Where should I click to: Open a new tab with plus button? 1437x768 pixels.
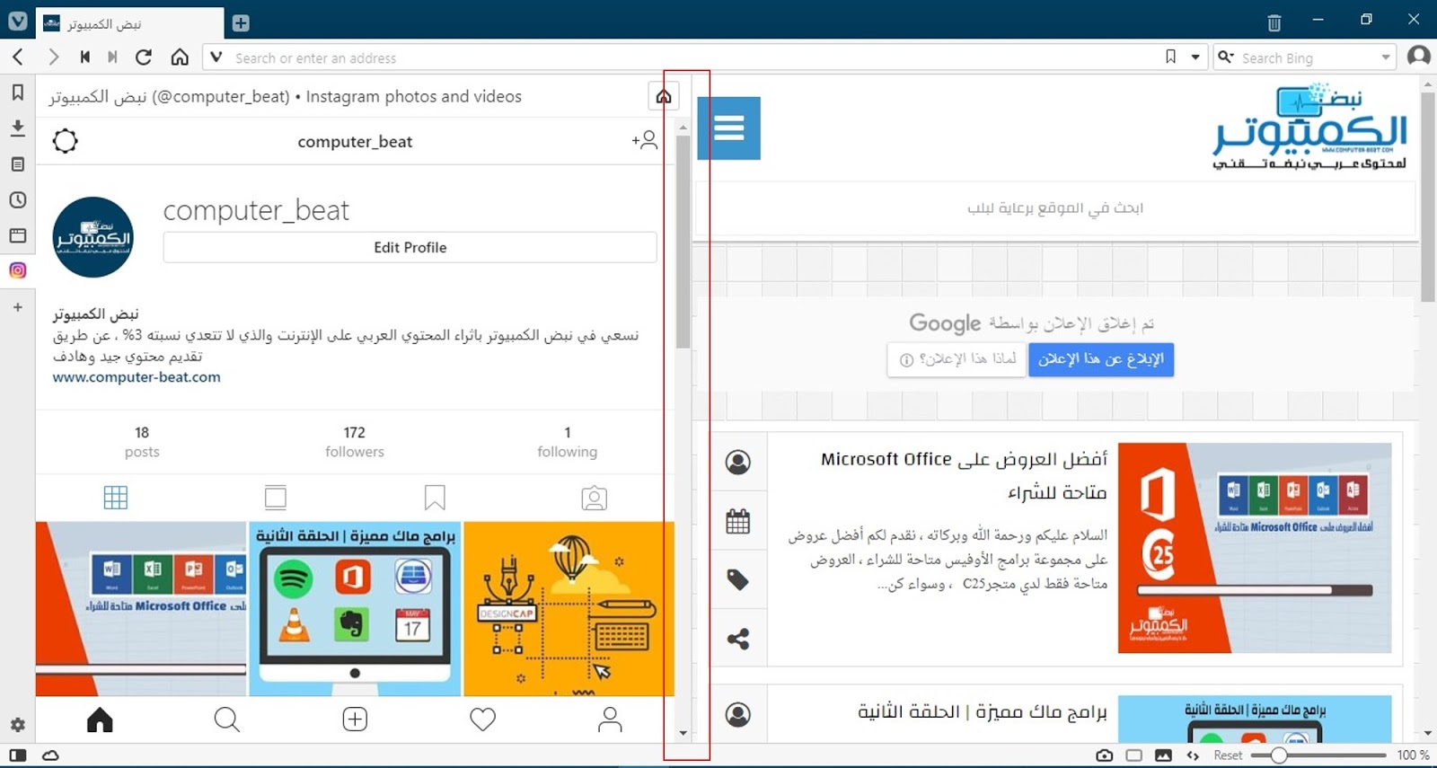pyautogui.click(x=241, y=23)
